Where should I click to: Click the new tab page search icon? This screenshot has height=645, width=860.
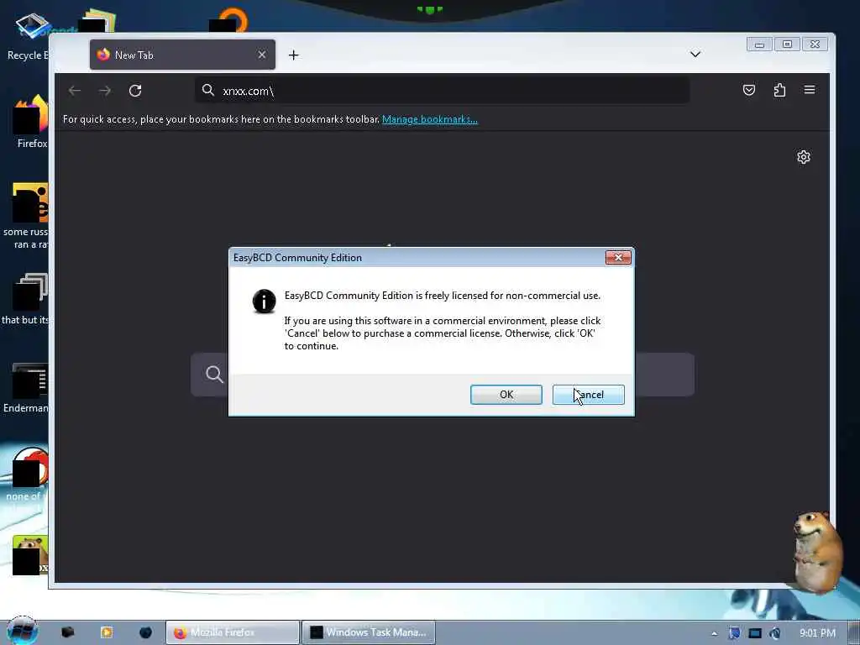[x=214, y=374]
